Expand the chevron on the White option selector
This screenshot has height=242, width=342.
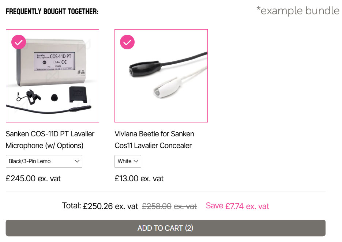point(136,161)
